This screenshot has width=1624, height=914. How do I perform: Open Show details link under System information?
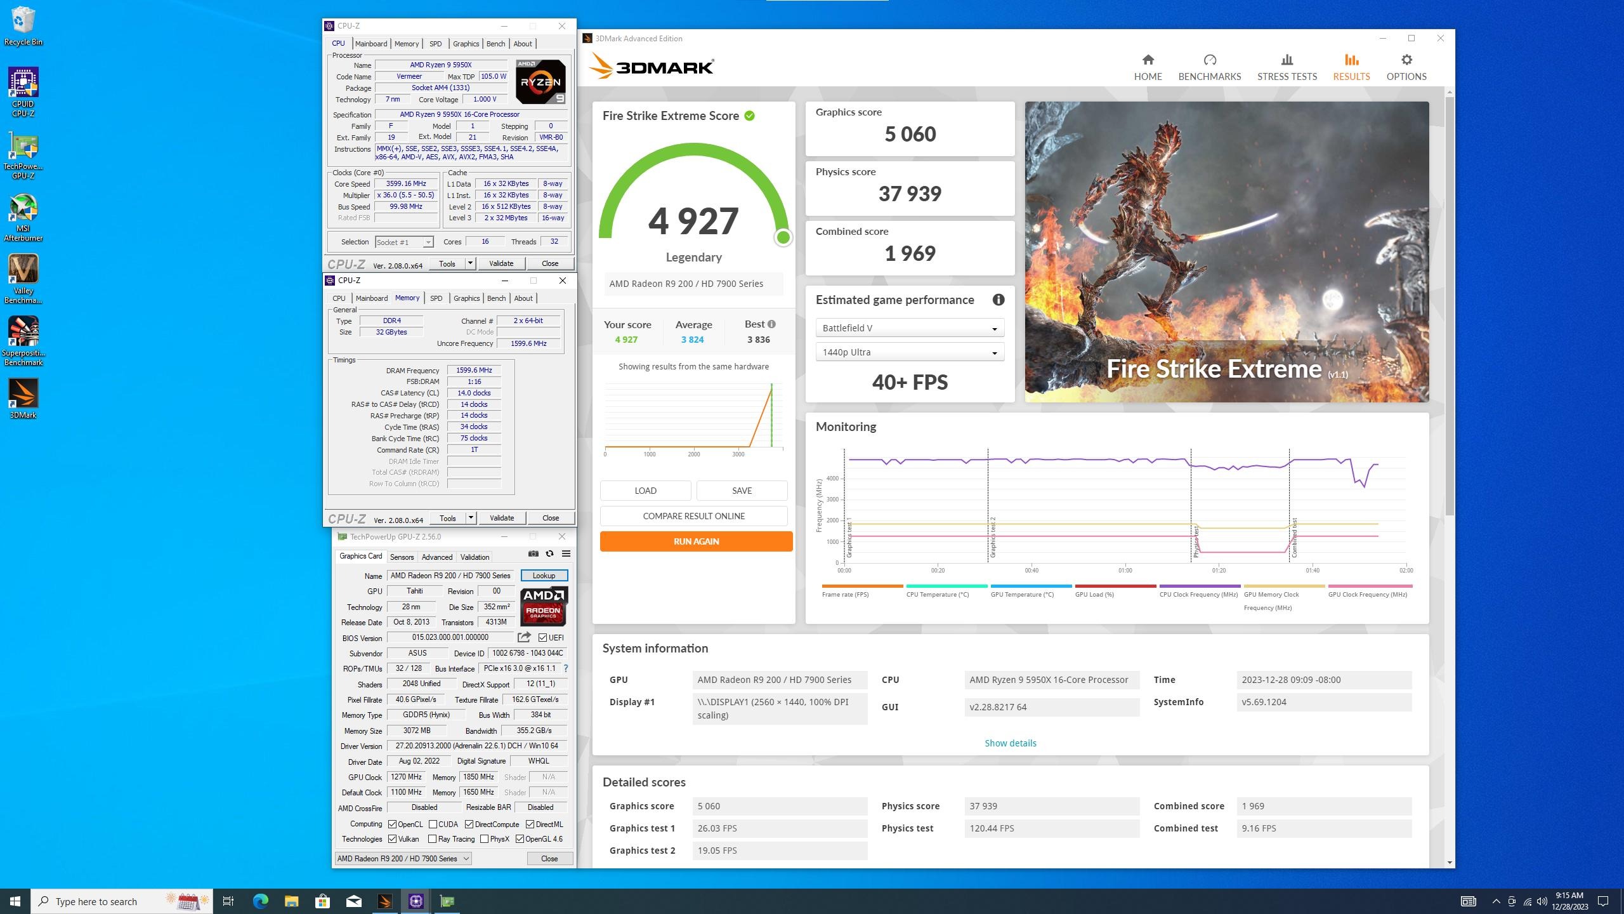pyautogui.click(x=1010, y=743)
